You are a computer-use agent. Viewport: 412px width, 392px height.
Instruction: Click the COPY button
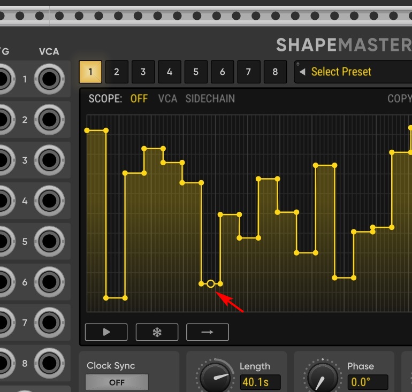399,99
